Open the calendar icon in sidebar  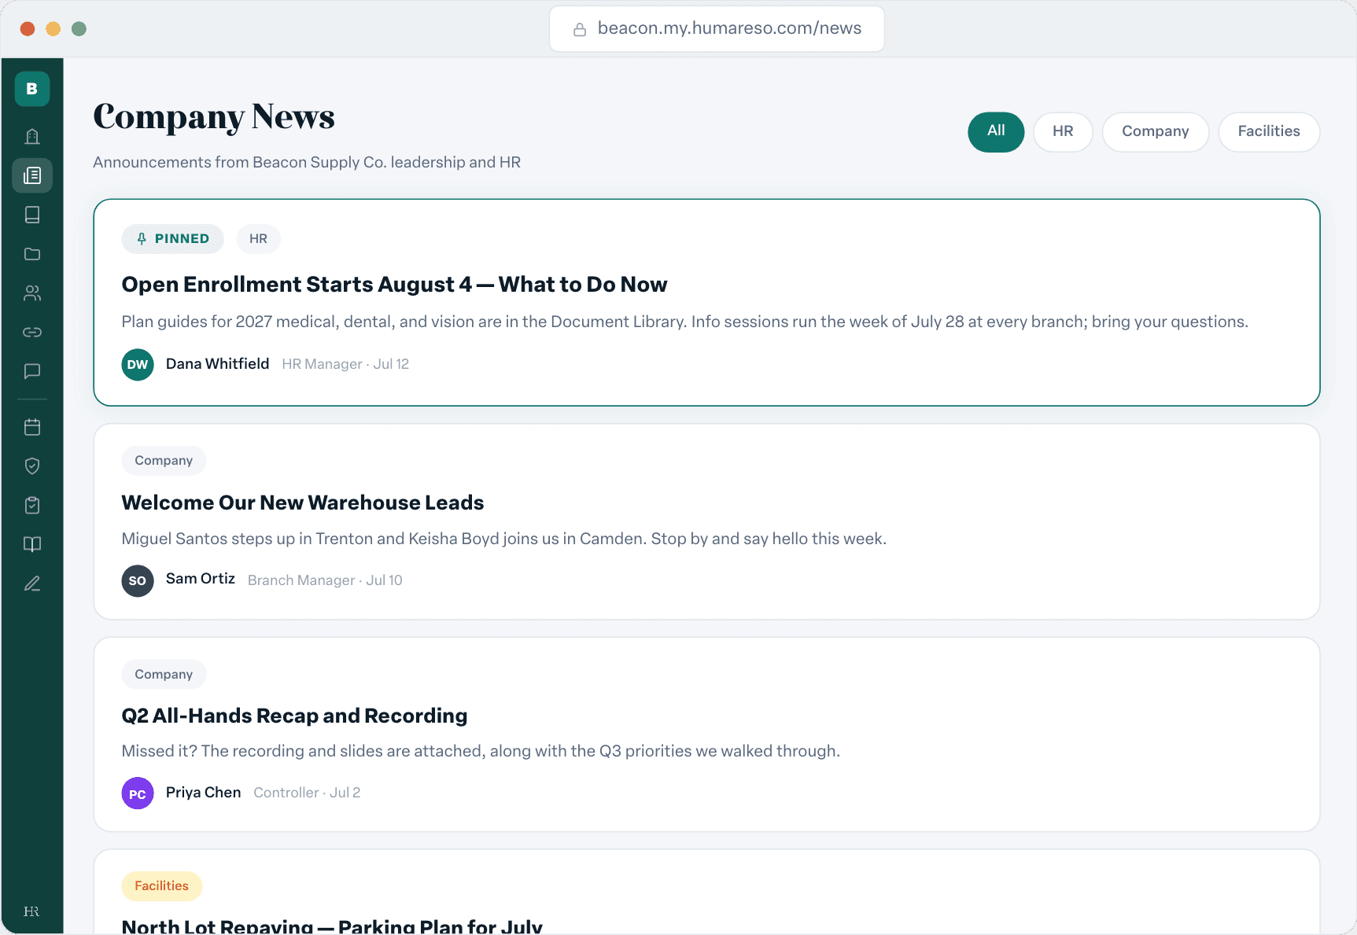point(32,427)
